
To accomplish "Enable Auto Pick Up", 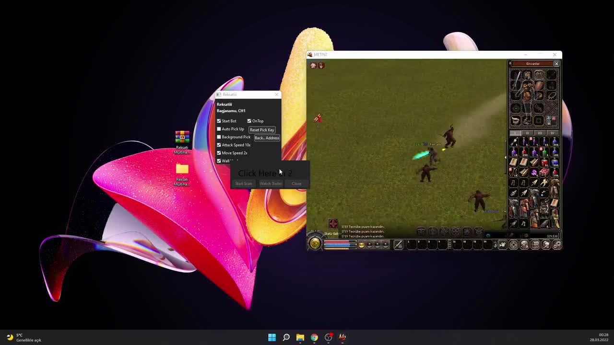I will pos(219,129).
